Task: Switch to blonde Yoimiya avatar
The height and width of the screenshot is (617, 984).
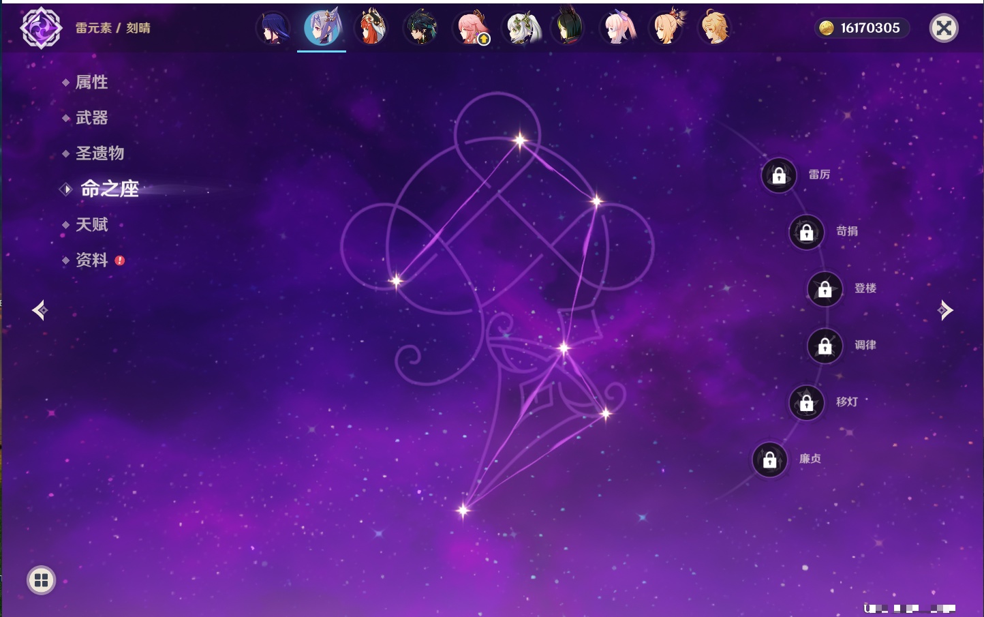Action: [x=667, y=28]
